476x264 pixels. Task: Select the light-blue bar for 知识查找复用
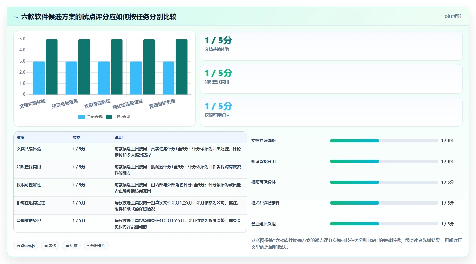click(71, 78)
